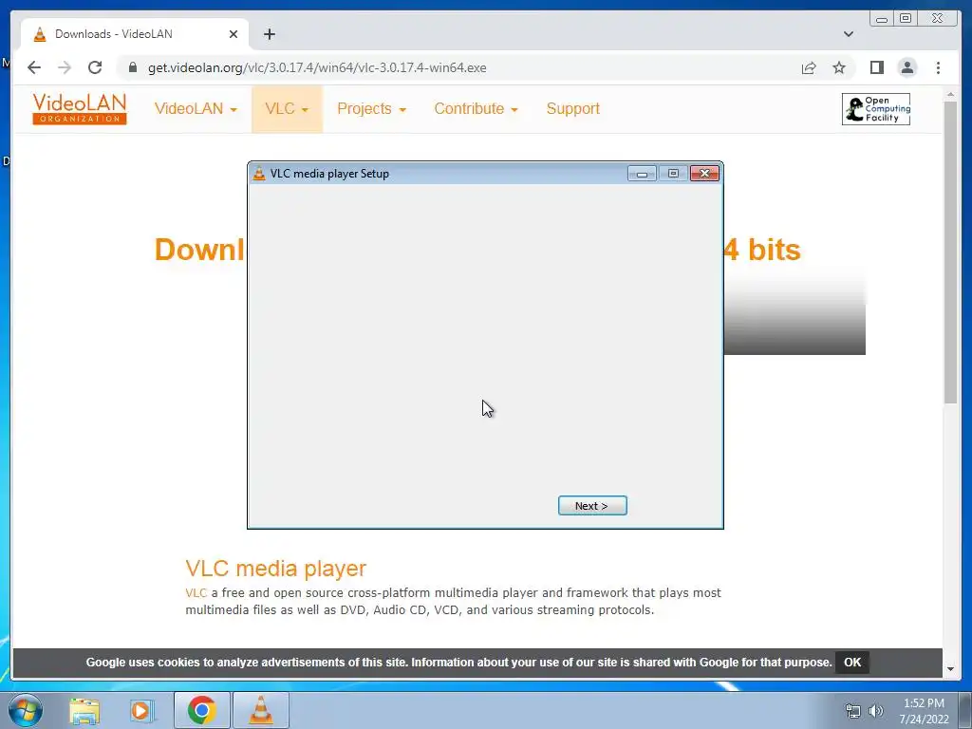Open Windows Start menu

(x=26, y=710)
